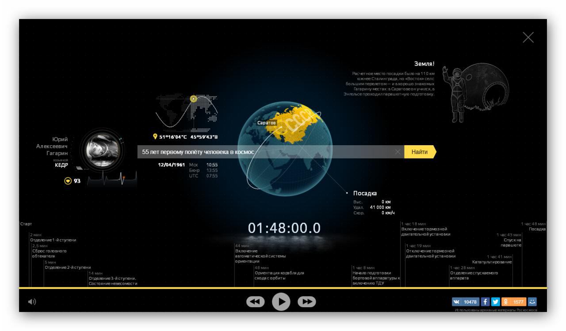Click the Земля! heading
This screenshot has height=331, width=566.
point(424,64)
